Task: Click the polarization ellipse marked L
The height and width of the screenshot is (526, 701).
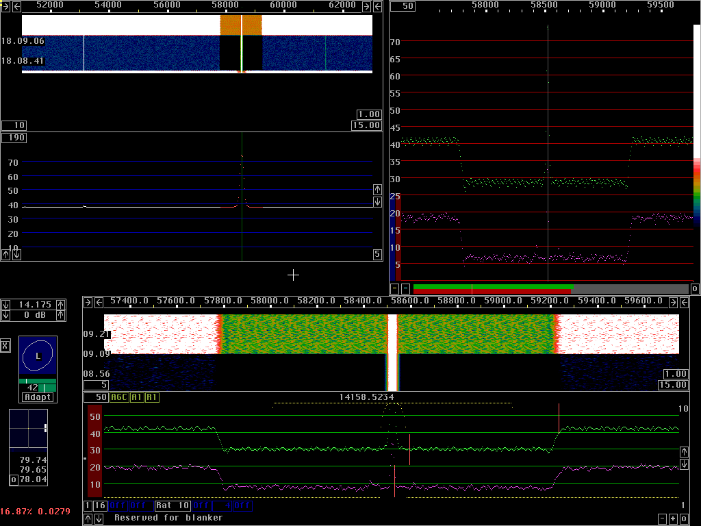Action: tap(38, 355)
